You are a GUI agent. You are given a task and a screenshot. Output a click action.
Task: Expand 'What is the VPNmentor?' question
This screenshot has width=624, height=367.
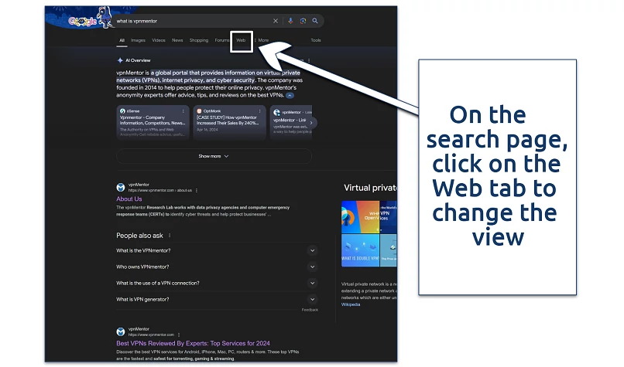point(217,250)
